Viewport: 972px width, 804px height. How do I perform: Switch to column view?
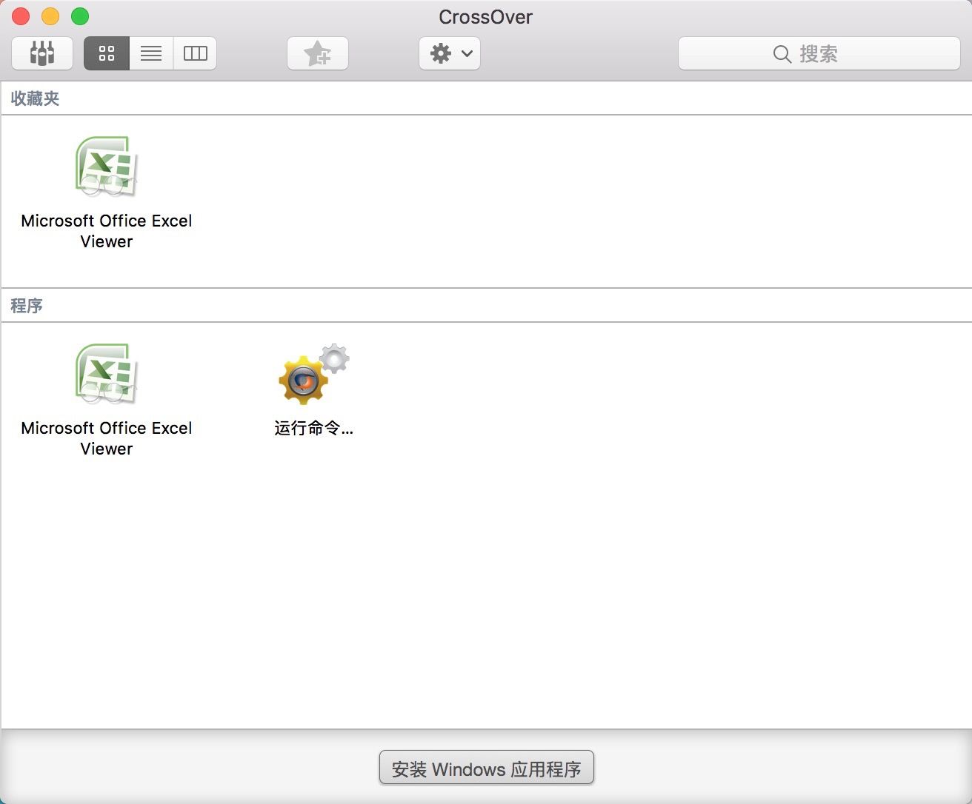(195, 53)
